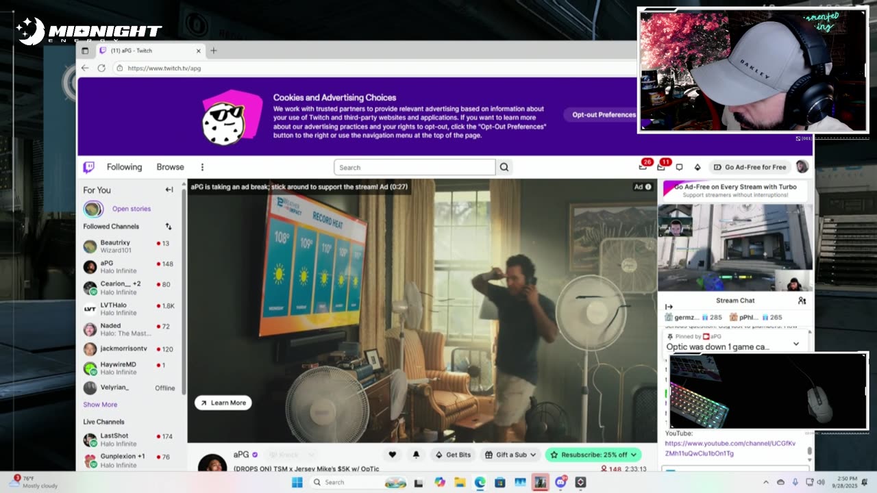Collapse the For You sidebar
Screen dimensions: 877x493
169,190
